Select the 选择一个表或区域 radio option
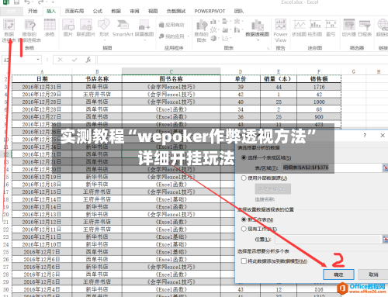The height and width of the screenshot is (297, 388). coord(244,157)
